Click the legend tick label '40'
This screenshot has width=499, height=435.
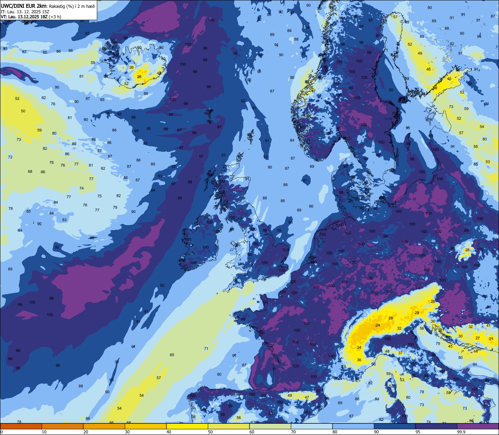168,432
